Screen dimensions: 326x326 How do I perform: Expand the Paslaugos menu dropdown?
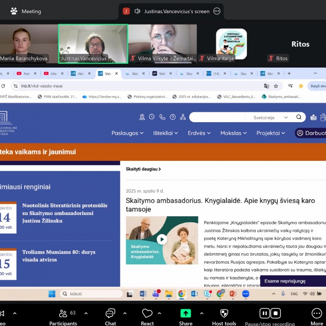click(127, 133)
